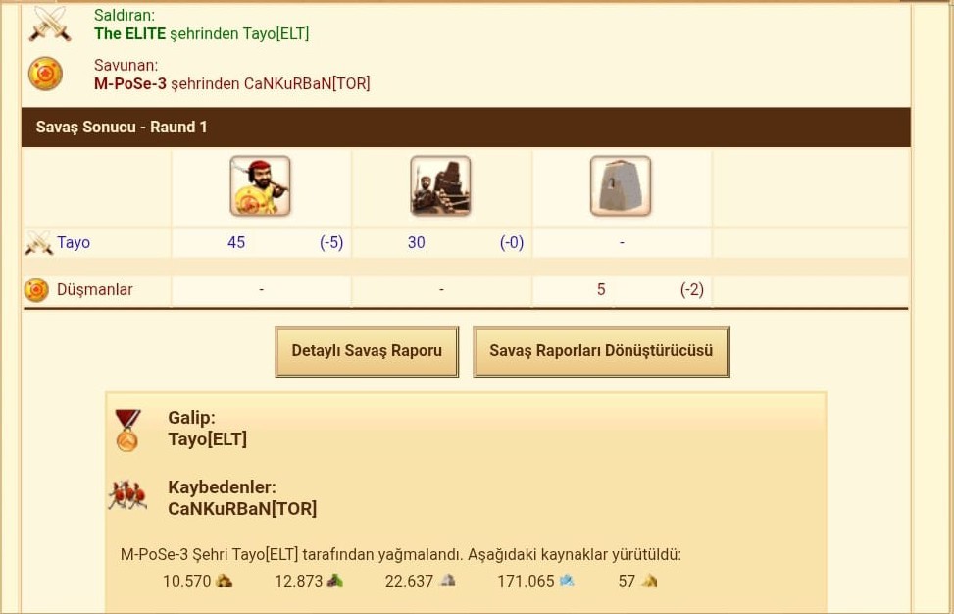The height and width of the screenshot is (614, 954).
Task: Open The ELITE city link
Action: tap(130, 34)
